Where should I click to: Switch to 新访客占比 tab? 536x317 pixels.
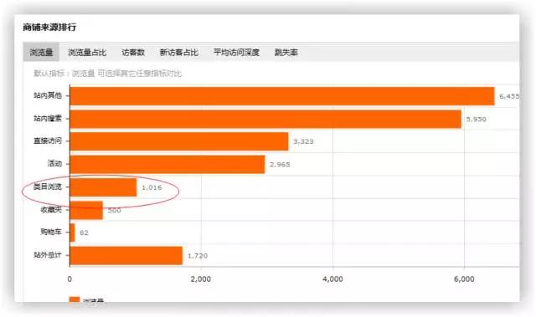(x=178, y=52)
